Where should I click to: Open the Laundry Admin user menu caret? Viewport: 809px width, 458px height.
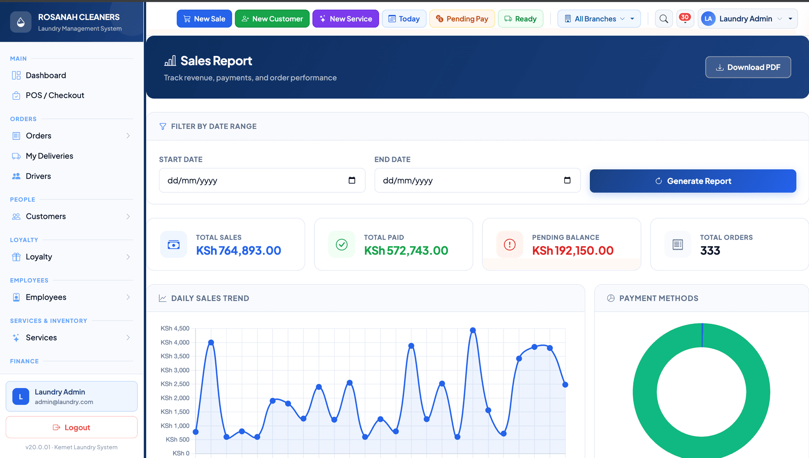[790, 19]
